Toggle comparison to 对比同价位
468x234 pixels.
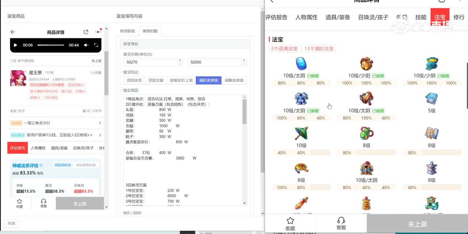tap(63, 165)
